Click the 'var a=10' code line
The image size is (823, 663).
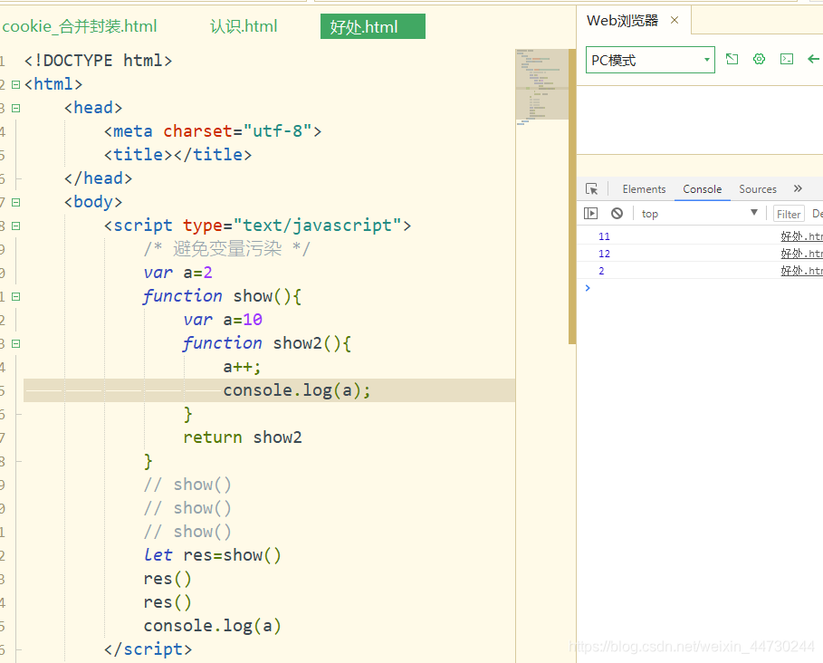(223, 320)
